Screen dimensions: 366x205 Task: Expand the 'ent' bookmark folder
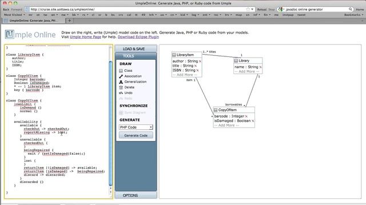[206, 15]
